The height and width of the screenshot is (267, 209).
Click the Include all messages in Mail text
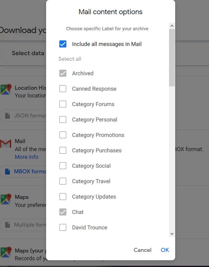click(107, 44)
